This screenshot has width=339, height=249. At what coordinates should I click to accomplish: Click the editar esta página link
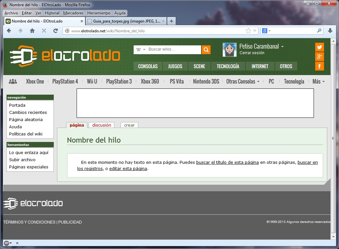tap(128, 169)
